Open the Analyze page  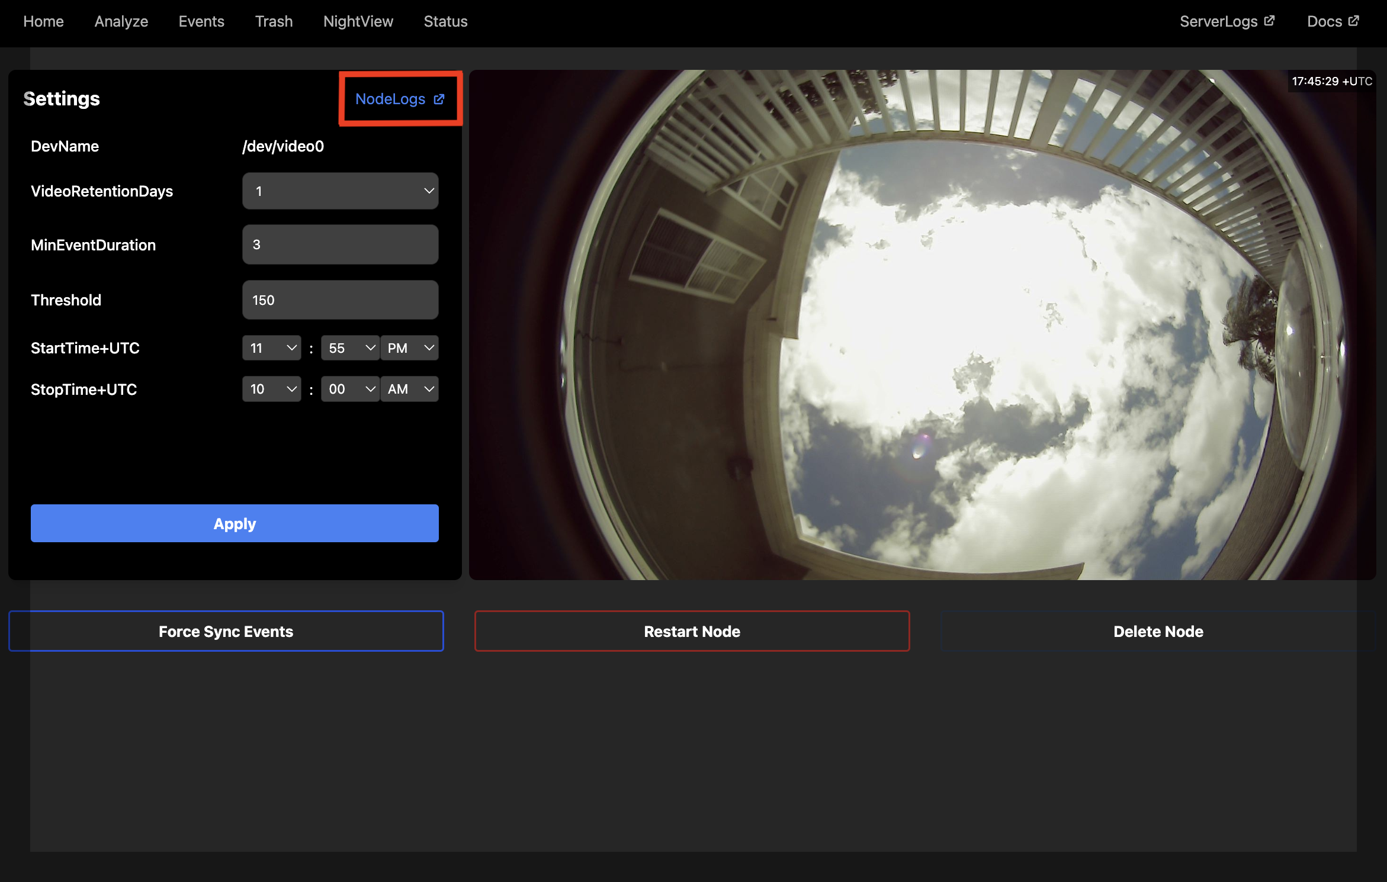click(121, 21)
